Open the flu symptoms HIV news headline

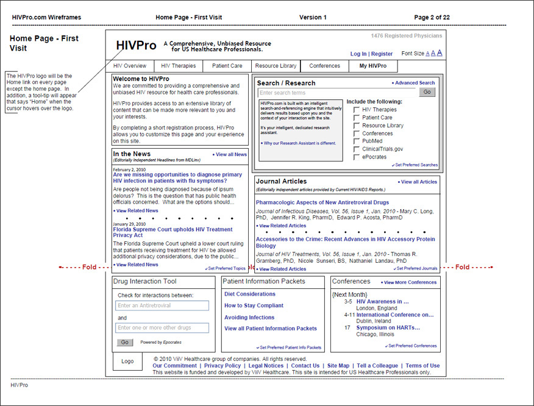(177, 178)
